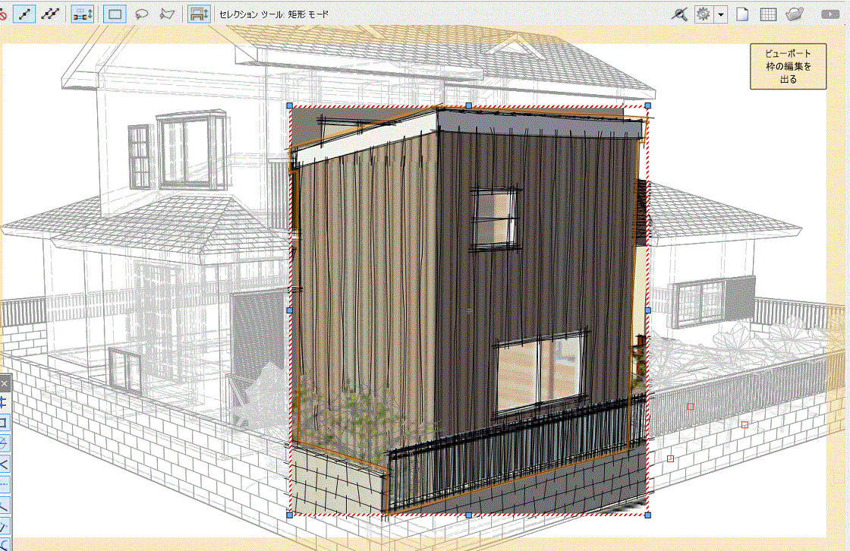Screen dimensions: 850x551
Task: Select the rectangular marquee mode
Action: [x=115, y=14]
